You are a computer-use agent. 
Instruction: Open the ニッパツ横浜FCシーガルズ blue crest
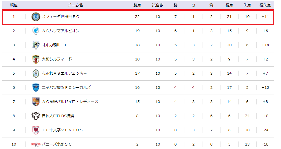(36, 88)
